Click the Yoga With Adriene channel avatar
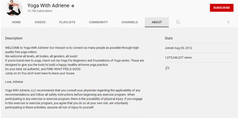Screen dimensions: 238x118 point(14,8)
